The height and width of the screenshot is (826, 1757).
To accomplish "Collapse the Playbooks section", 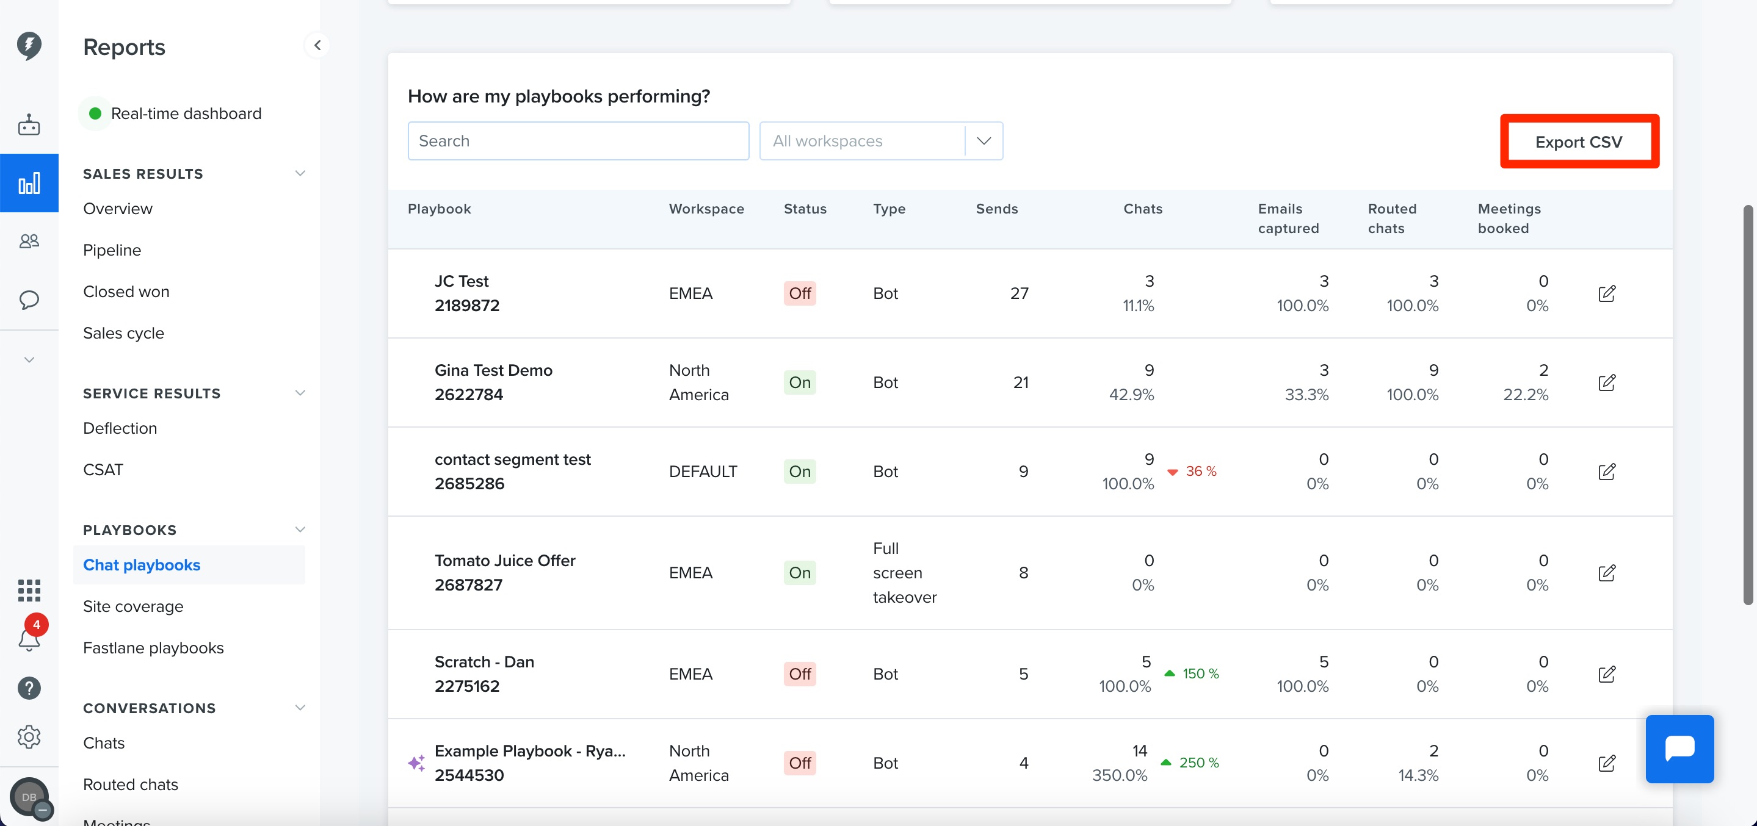I will [x=299, y=530].
